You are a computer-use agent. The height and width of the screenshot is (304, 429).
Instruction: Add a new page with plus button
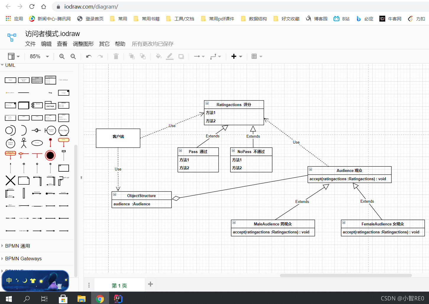150,284
